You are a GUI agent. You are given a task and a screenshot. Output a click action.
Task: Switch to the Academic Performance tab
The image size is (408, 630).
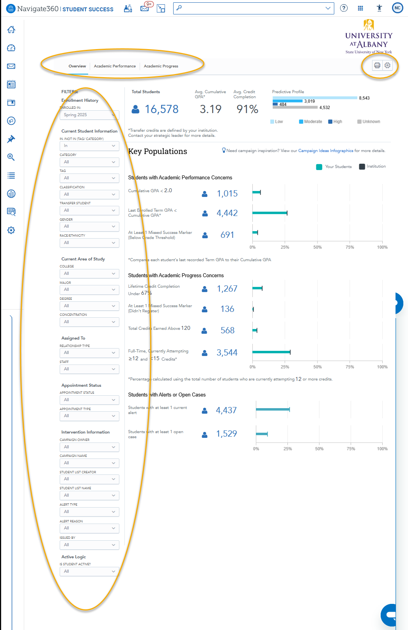coord(115,66)
